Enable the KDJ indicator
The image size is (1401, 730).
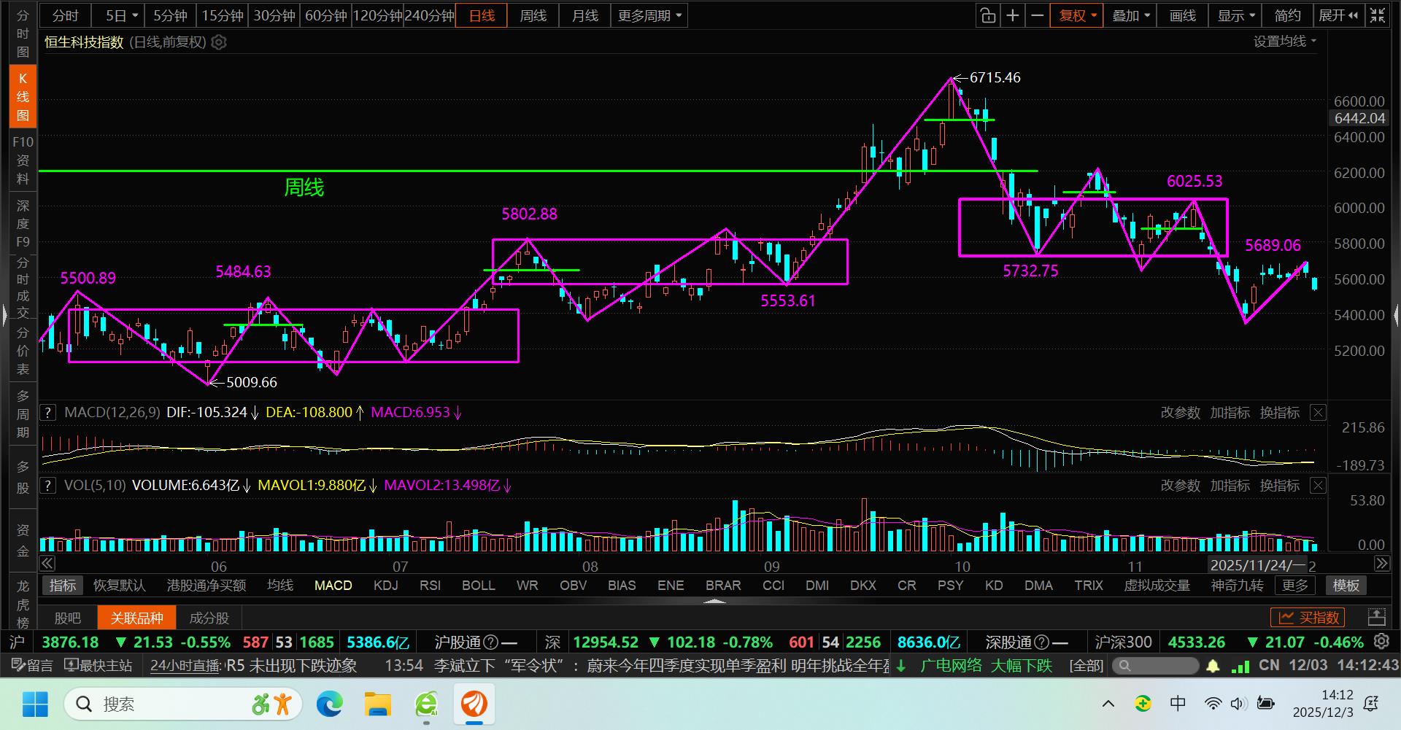[386, 586]
